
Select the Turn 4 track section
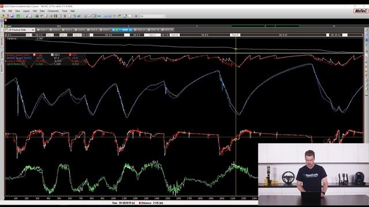pyautogui.click(x=77, y=35)
